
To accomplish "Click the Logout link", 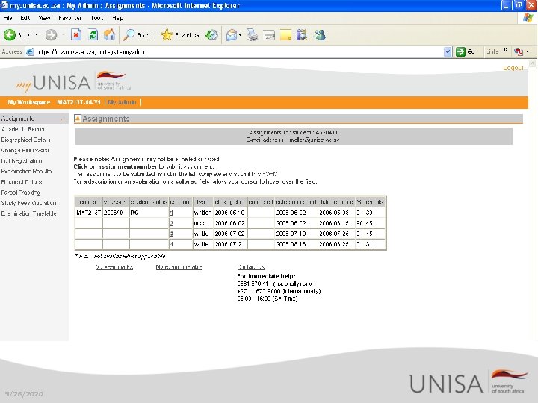I will [513, 68].
